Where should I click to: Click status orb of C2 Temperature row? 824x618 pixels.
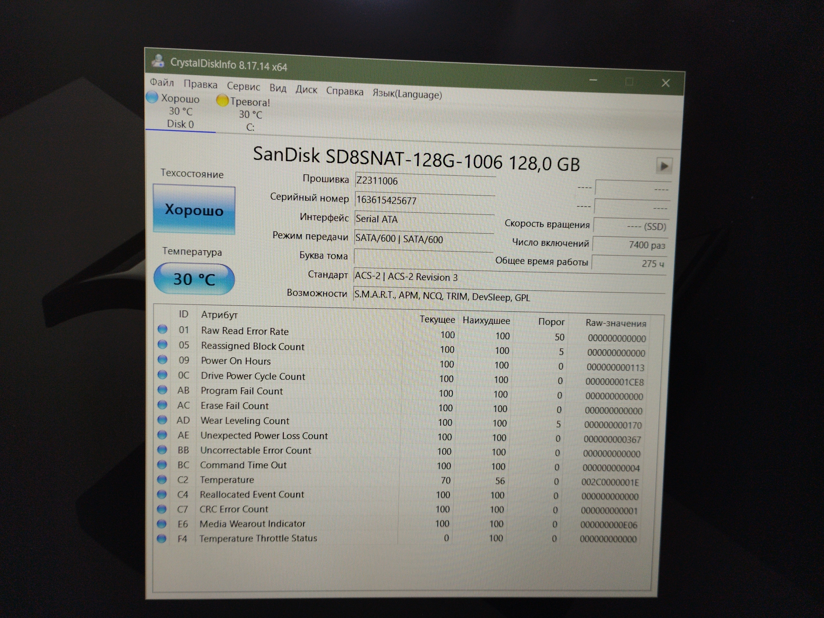click(162, 479)
